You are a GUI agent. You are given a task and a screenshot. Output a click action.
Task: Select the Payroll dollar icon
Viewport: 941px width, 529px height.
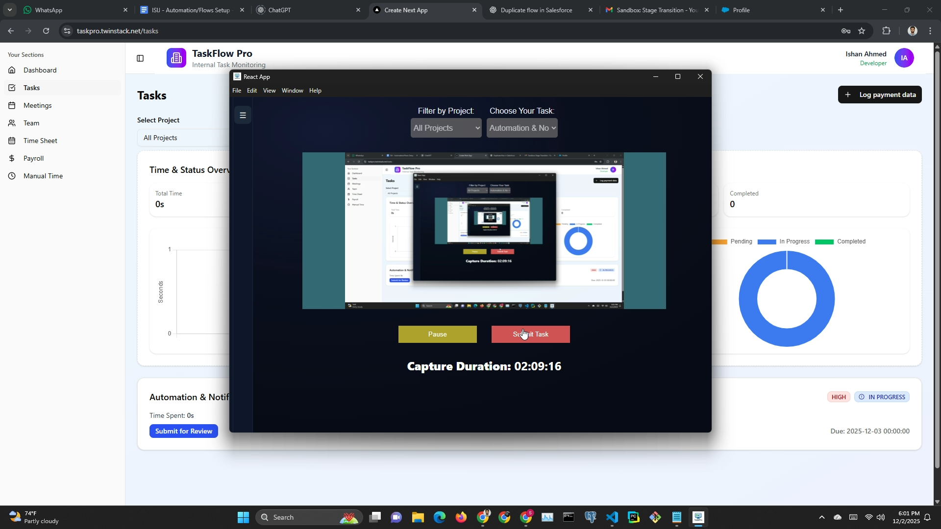point(12,158)
